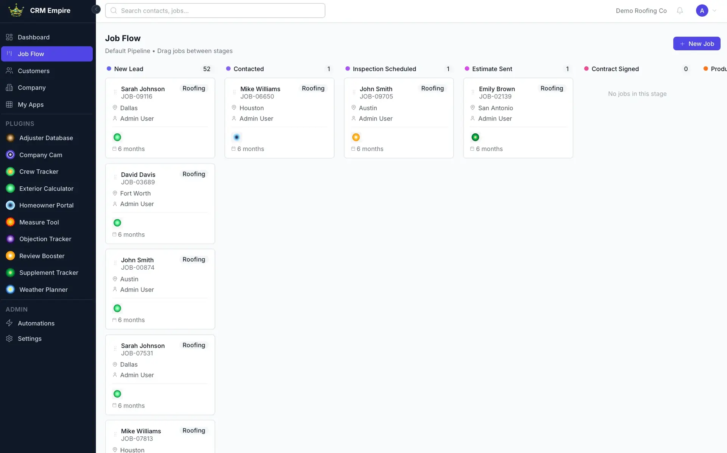Viewport: 727px width, 453px height.
Task: Click green plugin dot on David Davis card
Action: (x=117, y=223)
